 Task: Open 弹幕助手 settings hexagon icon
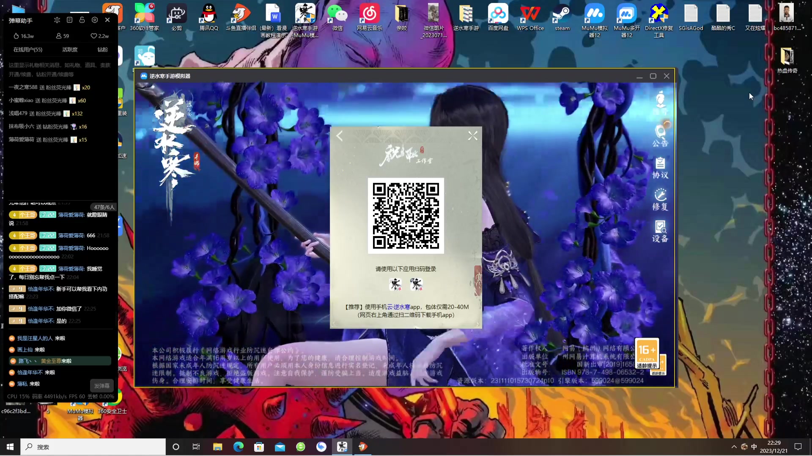pos(95,20)
